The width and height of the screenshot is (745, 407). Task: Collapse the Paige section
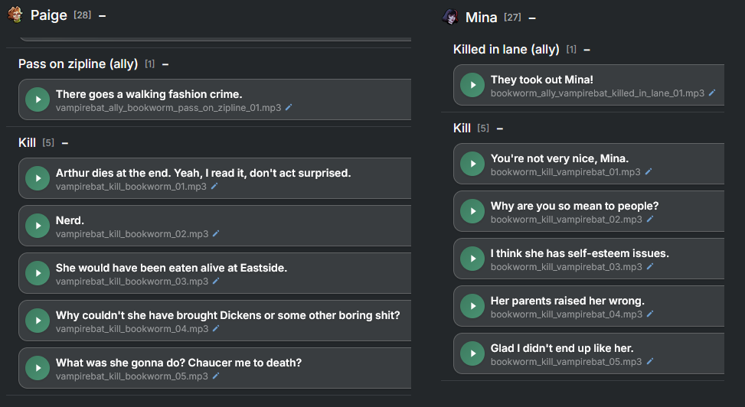click(x=102, y=15)
